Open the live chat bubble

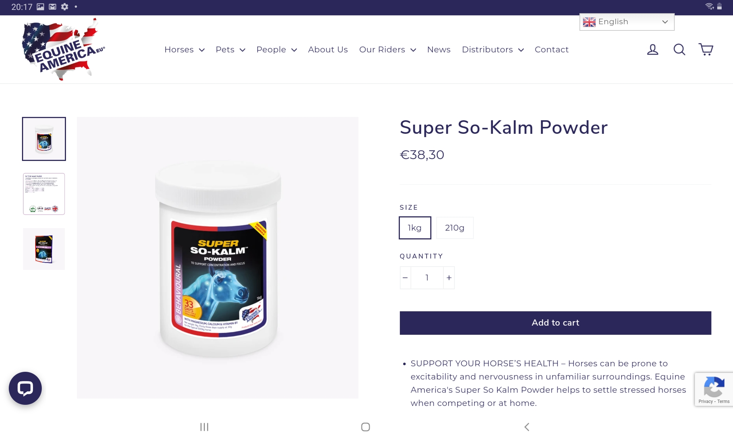coord(25,388)
